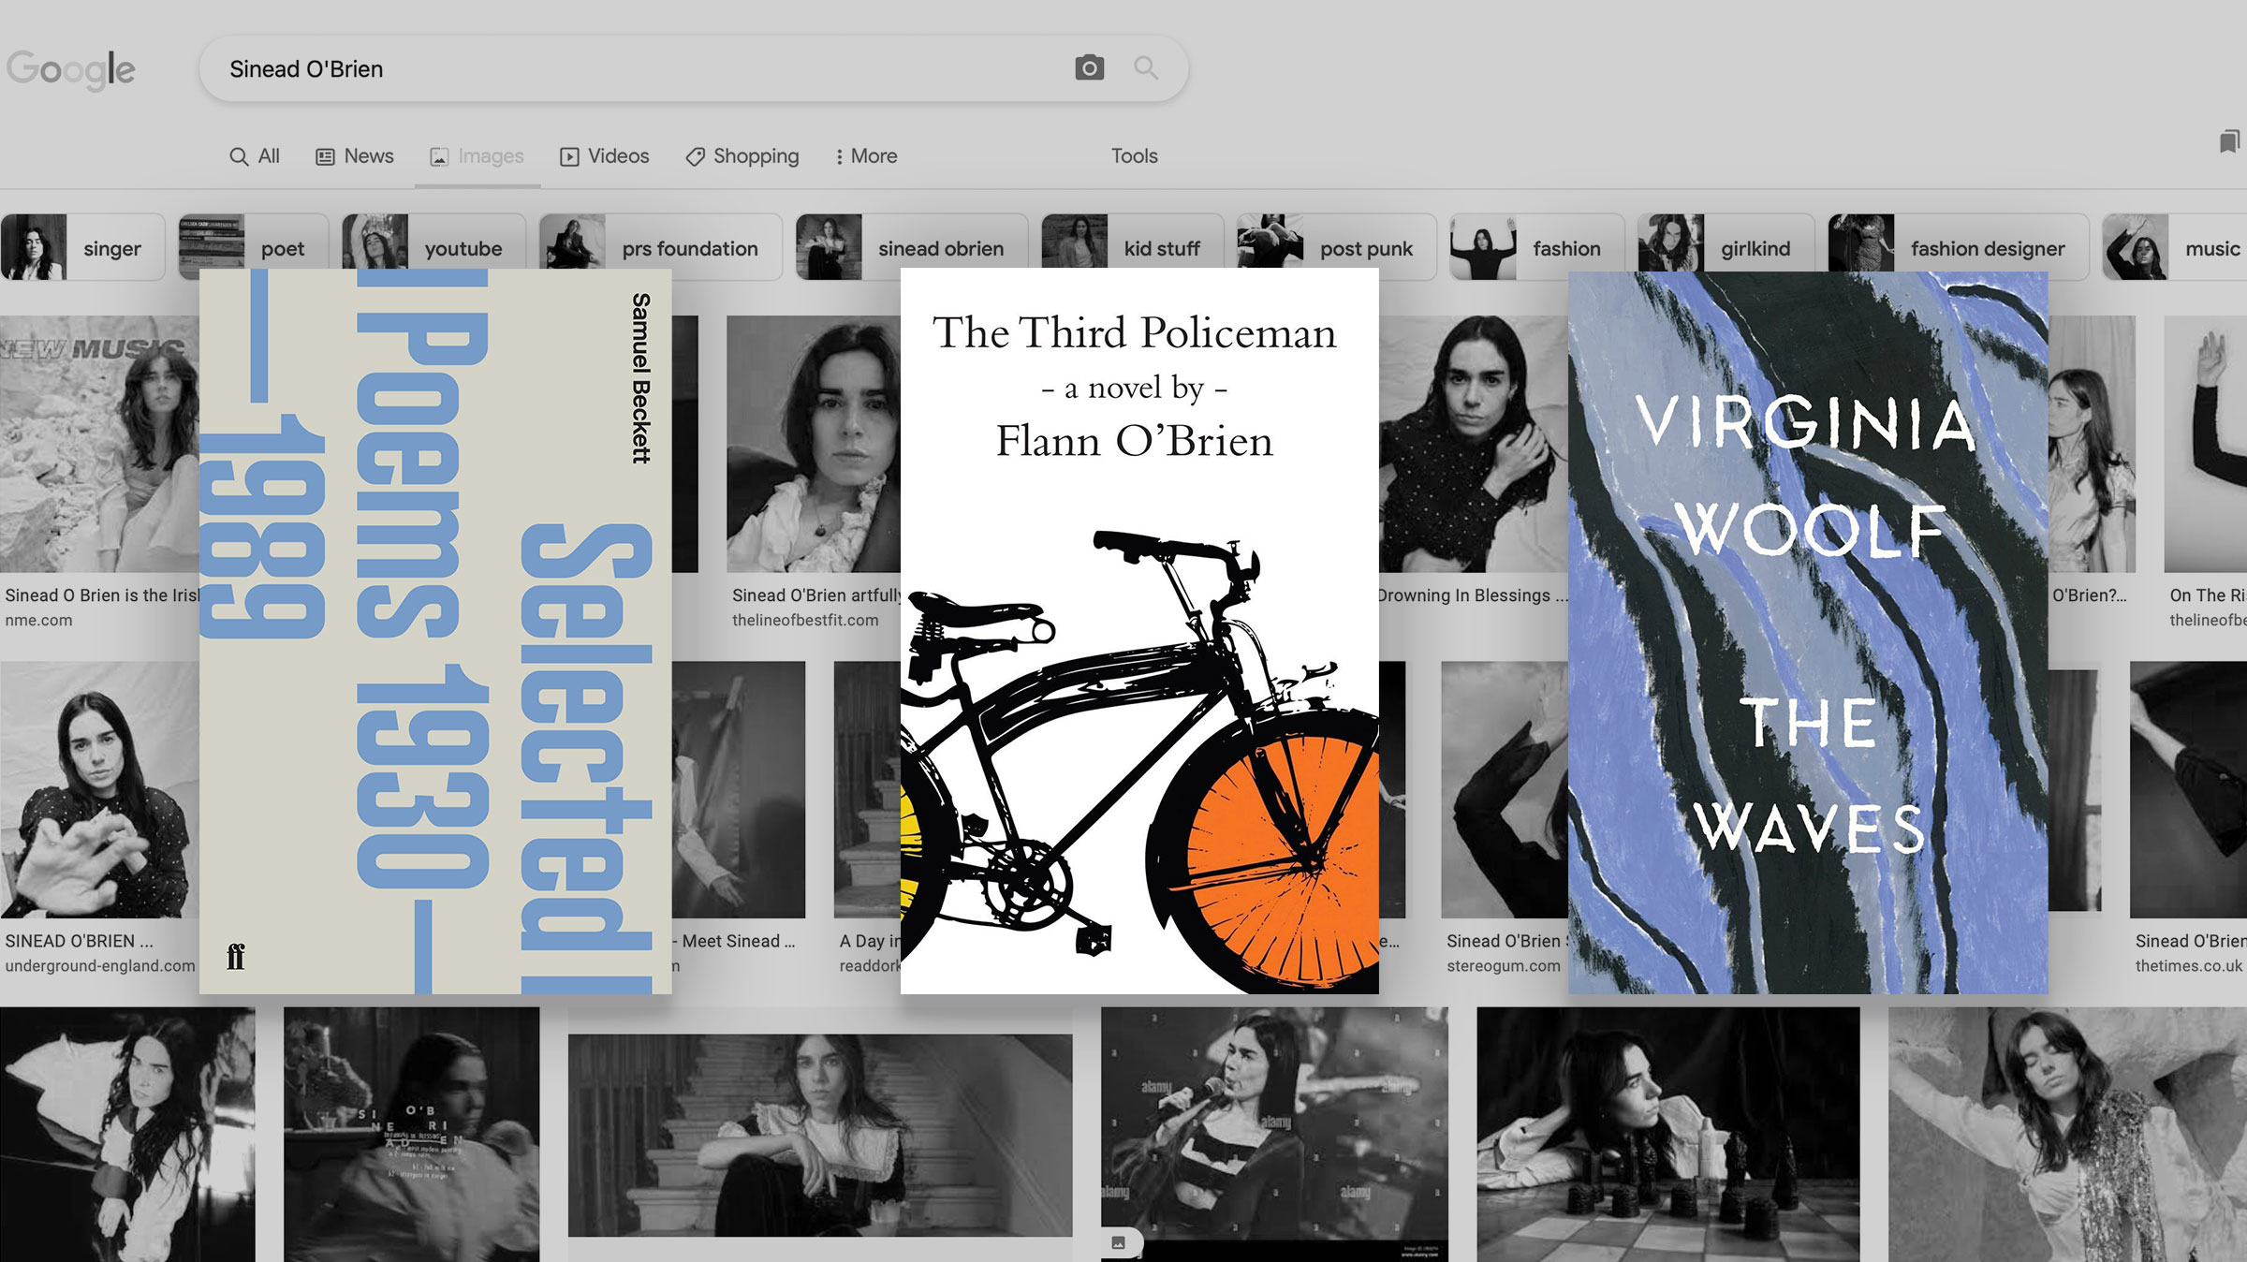
Task: Select the prs foundation filter chip
Action: [x=660, y=247]
